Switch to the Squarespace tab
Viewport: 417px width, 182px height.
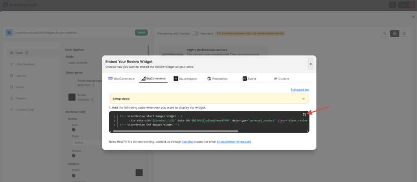click(x=185, y=78)
